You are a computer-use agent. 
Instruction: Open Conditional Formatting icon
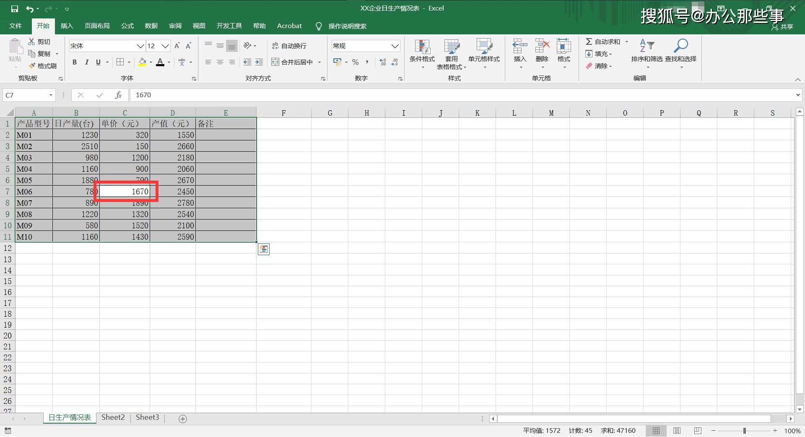pyautogui.click(x=422, y=47)
